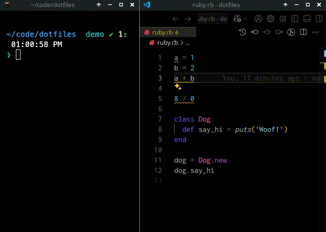The height and width of the screenshot is (232, 326).
Task: Click the yellow sparkle code action icon
Action: (x=177, y=87)
